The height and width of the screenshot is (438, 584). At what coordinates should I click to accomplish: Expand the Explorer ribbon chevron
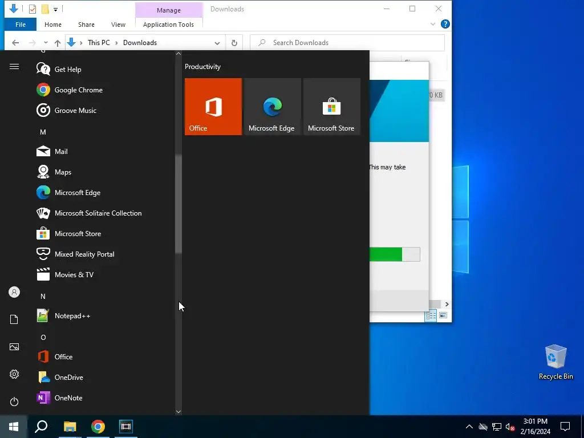433,24
